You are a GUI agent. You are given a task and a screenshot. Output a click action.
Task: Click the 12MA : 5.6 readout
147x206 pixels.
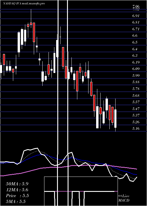(17, 190)
